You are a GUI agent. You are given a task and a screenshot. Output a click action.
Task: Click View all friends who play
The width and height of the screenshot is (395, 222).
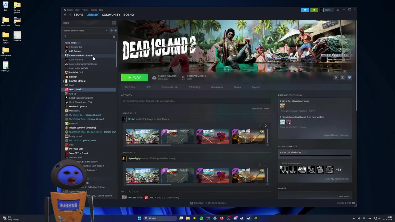pos(336,135)
